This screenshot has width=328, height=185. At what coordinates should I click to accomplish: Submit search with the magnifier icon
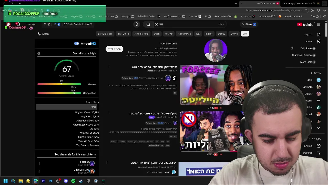pyautogui.click(x=148, y=24)
